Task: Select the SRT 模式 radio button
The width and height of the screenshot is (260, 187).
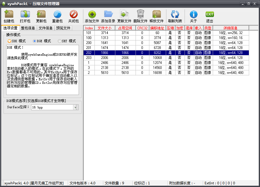Action: coord(60,41)
